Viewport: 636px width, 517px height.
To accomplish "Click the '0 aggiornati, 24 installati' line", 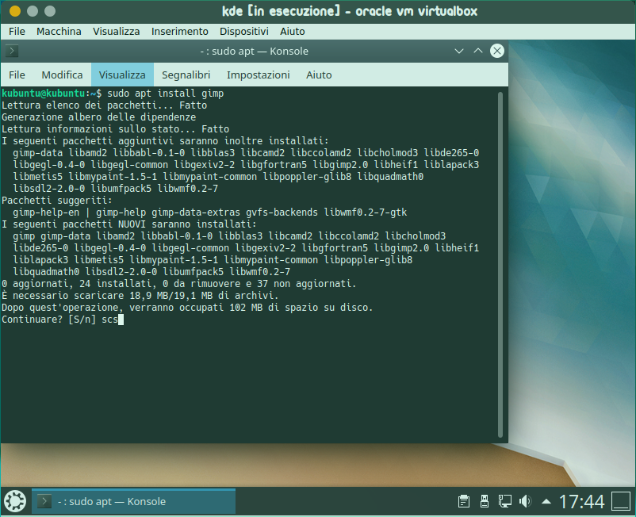I will [x=179, y=284].
